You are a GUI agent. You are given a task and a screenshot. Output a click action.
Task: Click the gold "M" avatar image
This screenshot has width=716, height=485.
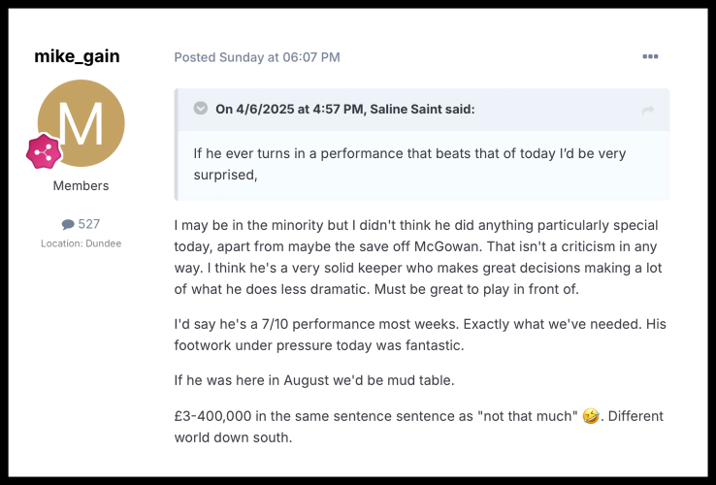(81, 122)
